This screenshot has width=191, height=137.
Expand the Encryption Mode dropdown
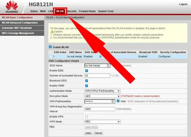pos(103,96)
